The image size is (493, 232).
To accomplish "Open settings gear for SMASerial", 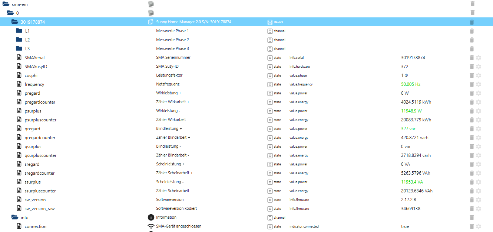I will tap(479, 58).
